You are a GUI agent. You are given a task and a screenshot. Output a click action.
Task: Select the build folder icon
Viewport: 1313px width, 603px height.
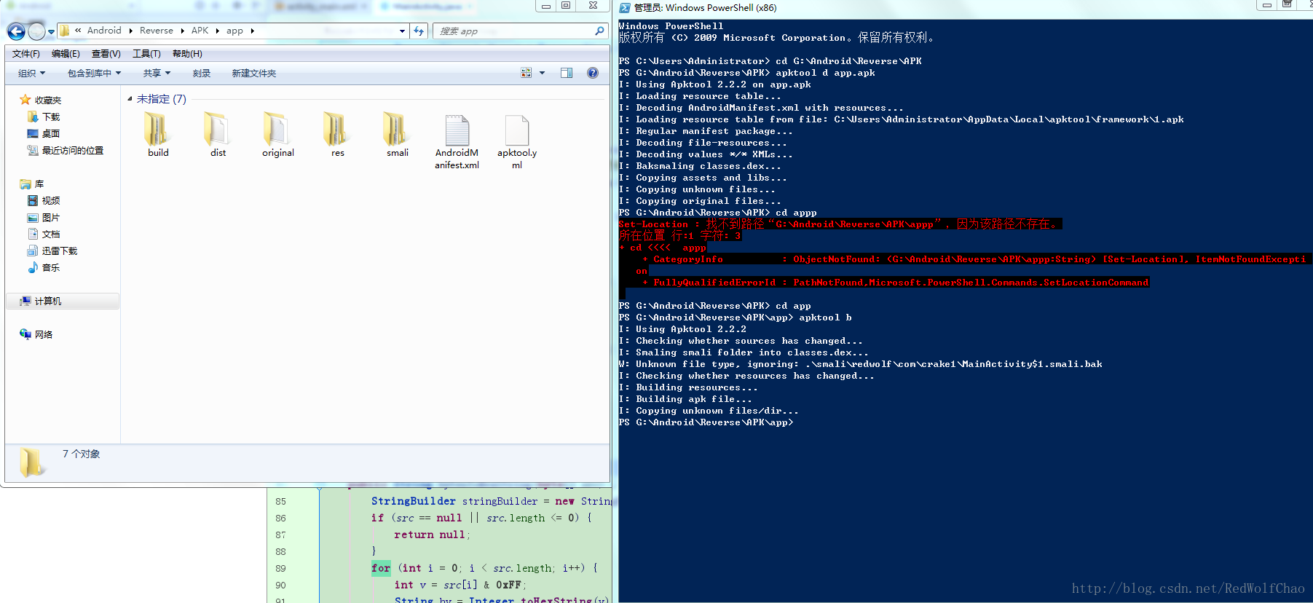tap(158, 130)
